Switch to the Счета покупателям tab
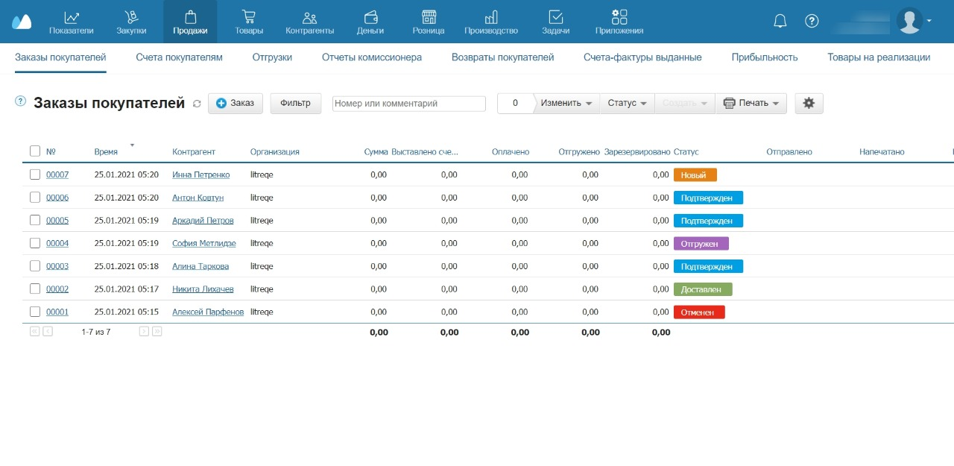The width and height of the screenshot is (954, 466). [x=179, y=57]
